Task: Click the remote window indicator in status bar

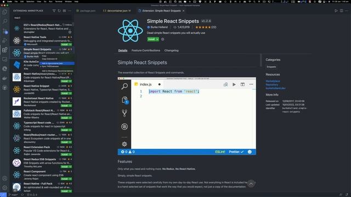Action: pos(3,195)
